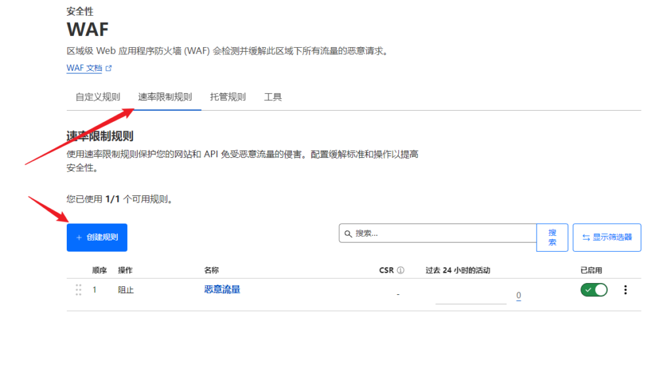Grab the drag handle of rule 1
Screen dimensions: 671x369
coord(79,290)
